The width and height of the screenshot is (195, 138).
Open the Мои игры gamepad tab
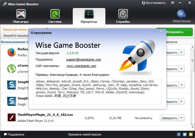[21, 16]
